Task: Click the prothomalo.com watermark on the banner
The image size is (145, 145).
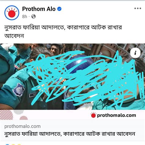Action: point(113,115)
